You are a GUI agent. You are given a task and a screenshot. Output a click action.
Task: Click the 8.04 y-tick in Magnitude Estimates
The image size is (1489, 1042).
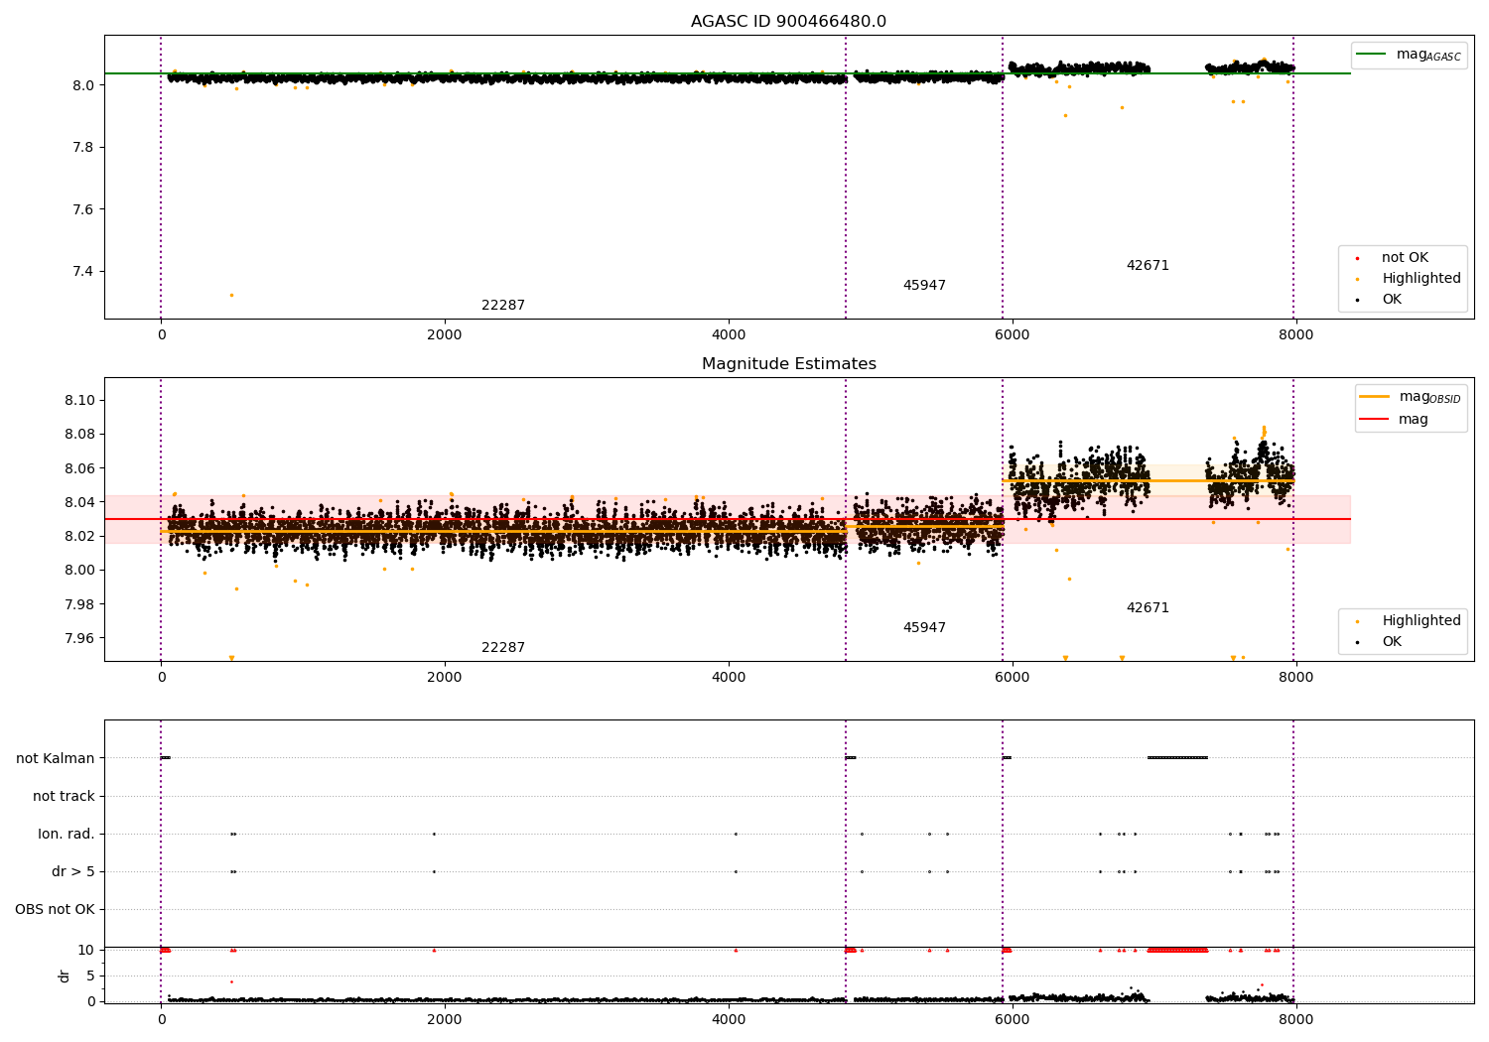[78, 502]
